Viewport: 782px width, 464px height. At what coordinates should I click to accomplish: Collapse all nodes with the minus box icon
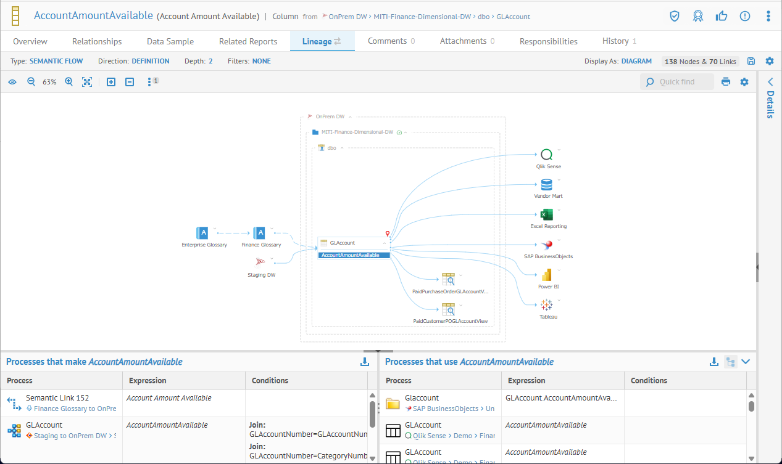pyautogui.click(x=130, y=82)
